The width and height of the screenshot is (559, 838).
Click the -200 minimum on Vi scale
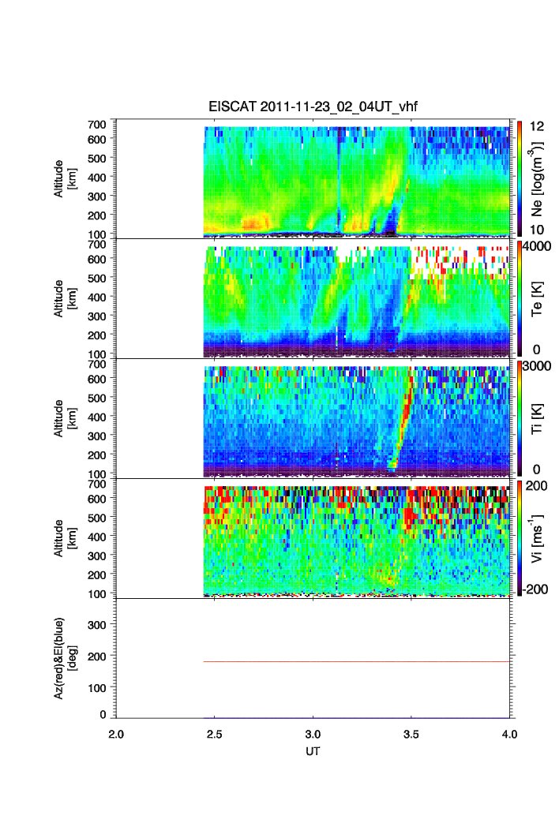pos(535,589)
